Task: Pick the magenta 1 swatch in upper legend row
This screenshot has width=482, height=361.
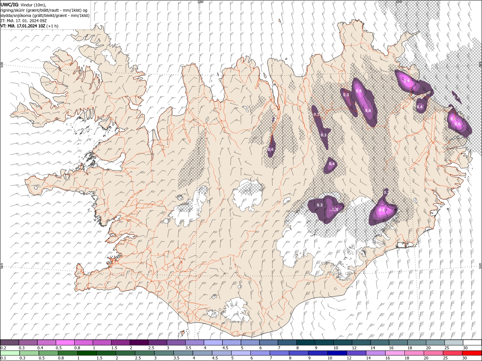Action: coord(102,343)
